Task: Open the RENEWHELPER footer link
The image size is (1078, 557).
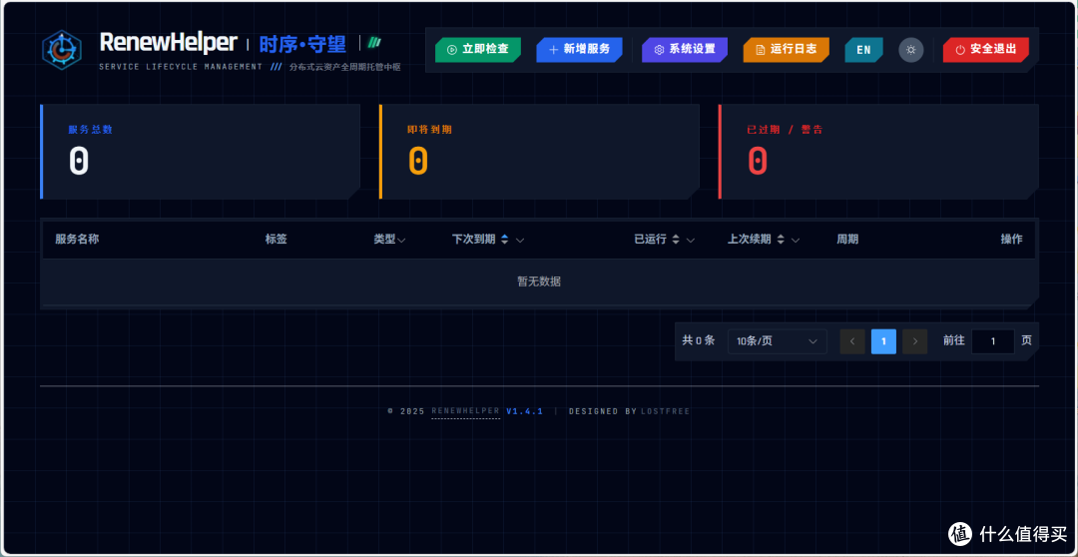Action: [x=465, y=411]
